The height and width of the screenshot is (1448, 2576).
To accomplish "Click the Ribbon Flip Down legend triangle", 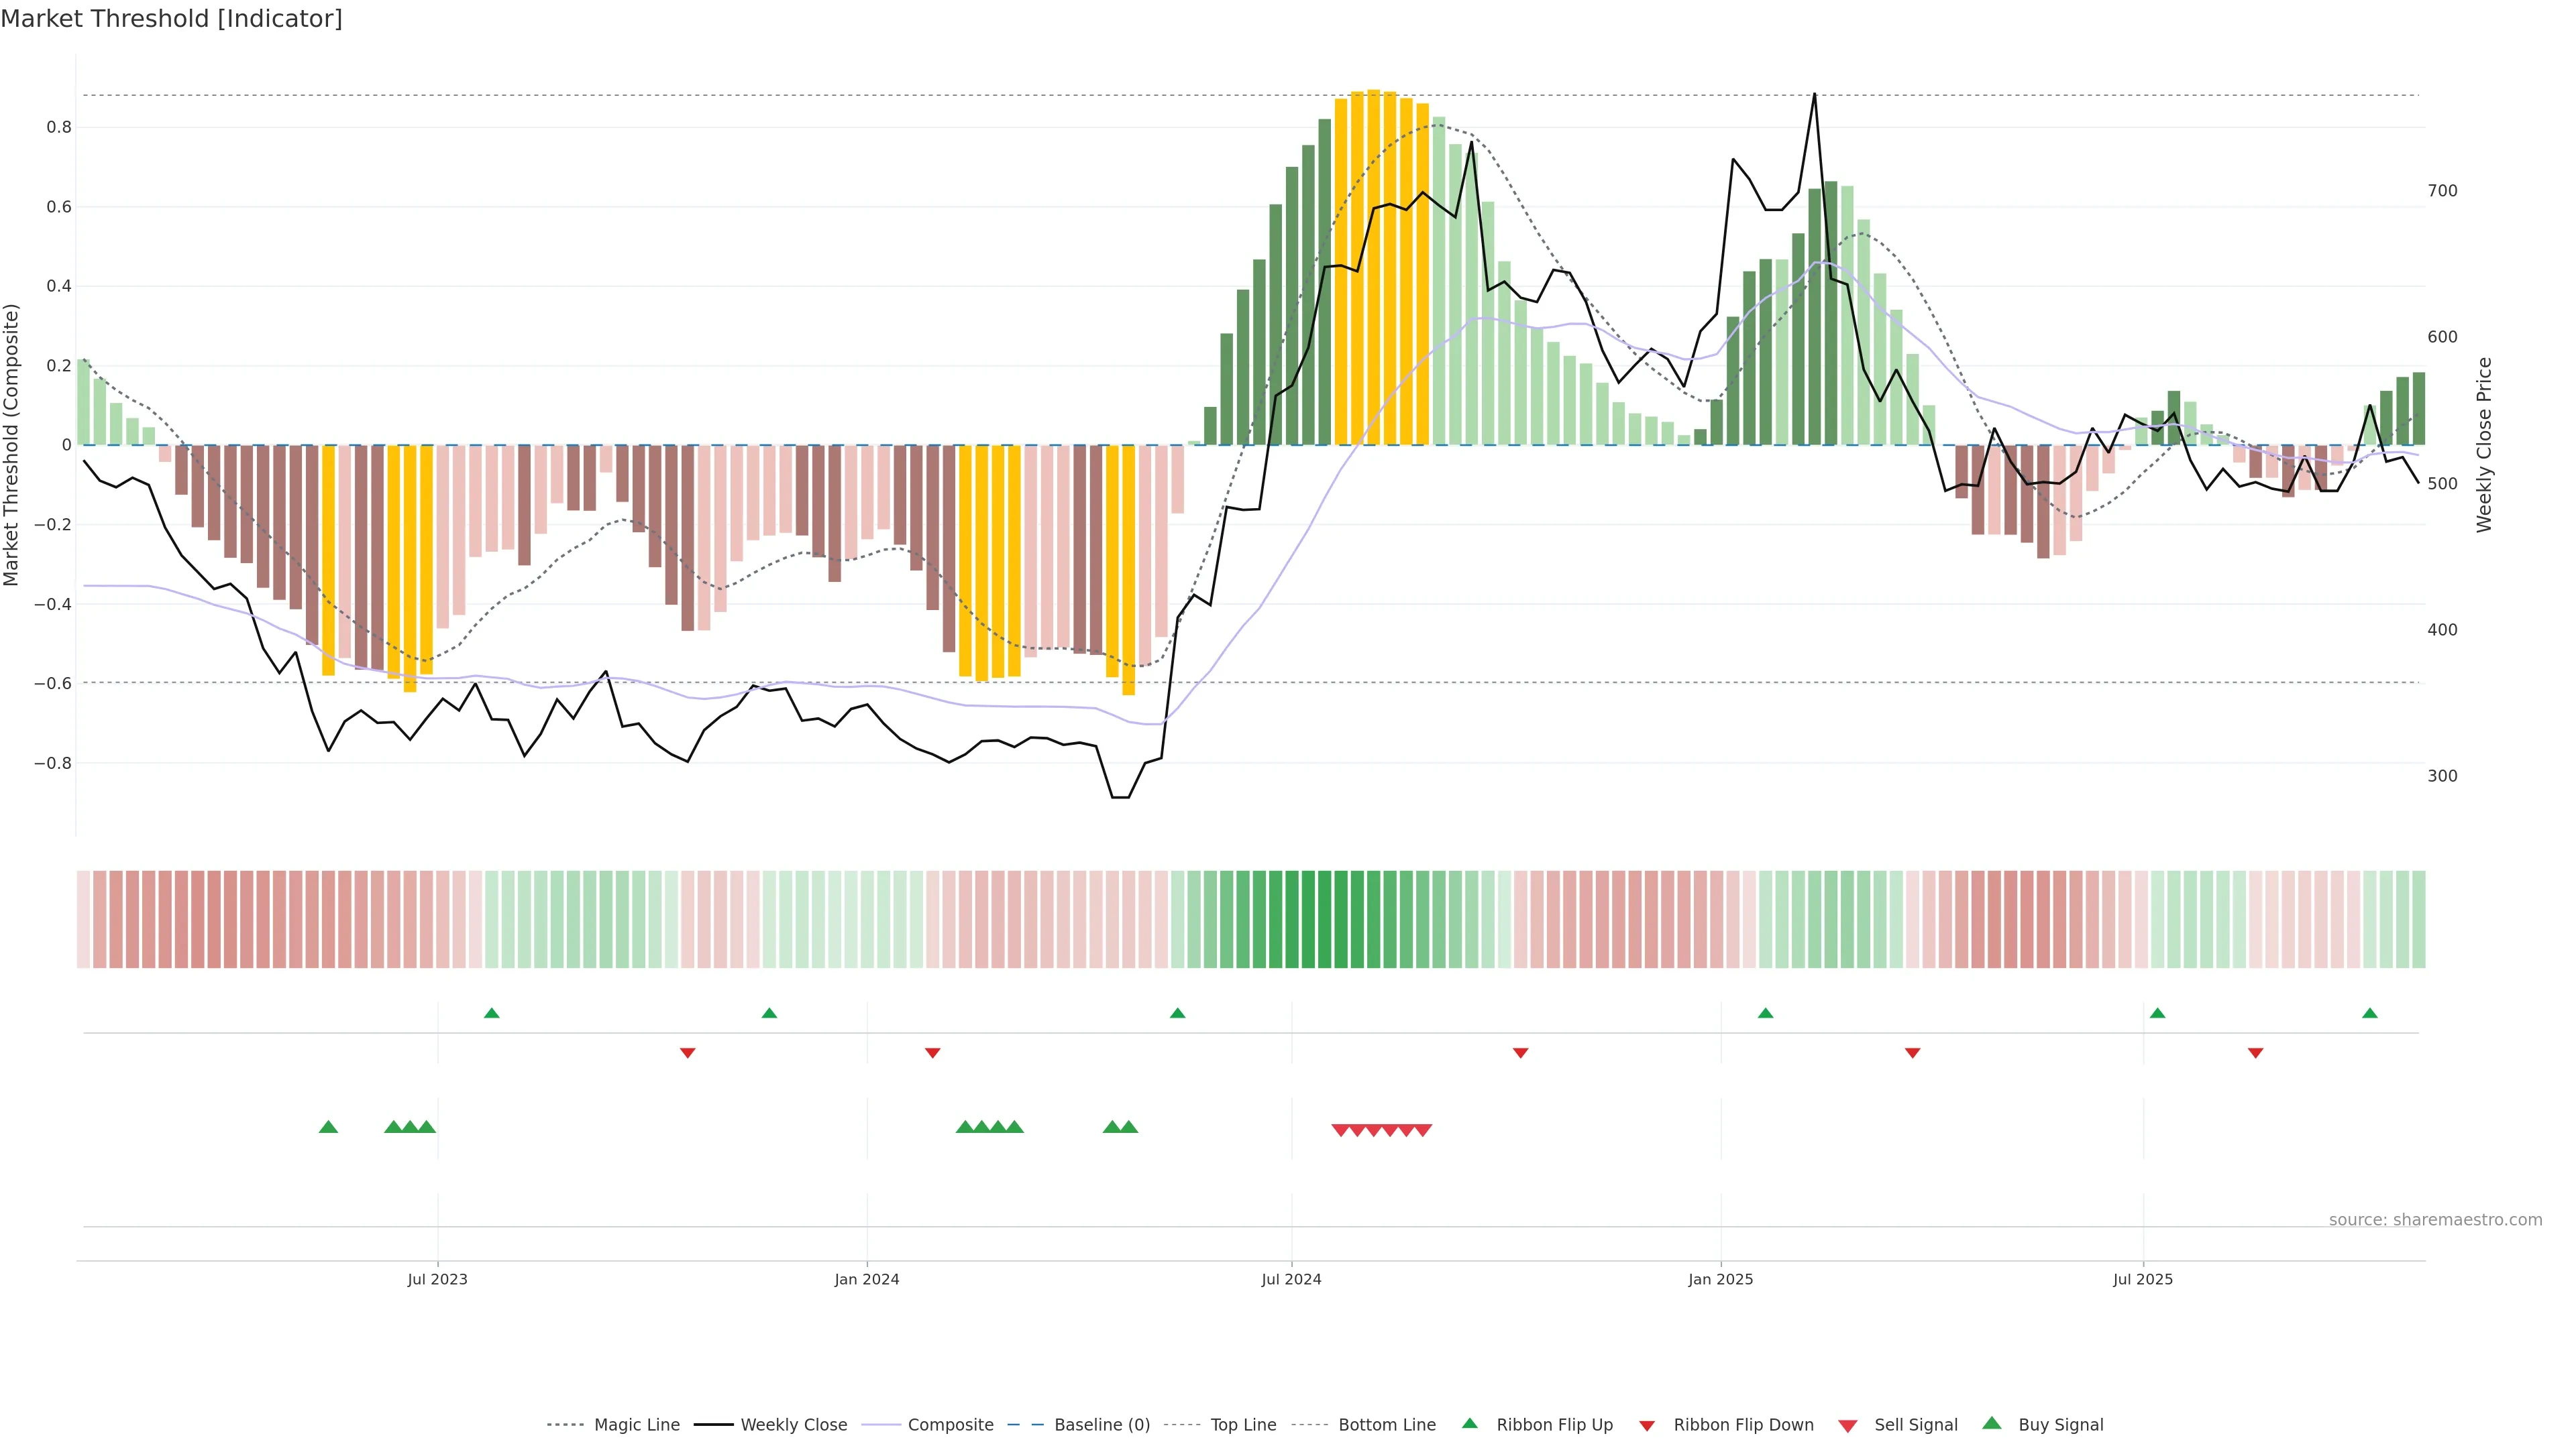I will coord(1647,1426).
